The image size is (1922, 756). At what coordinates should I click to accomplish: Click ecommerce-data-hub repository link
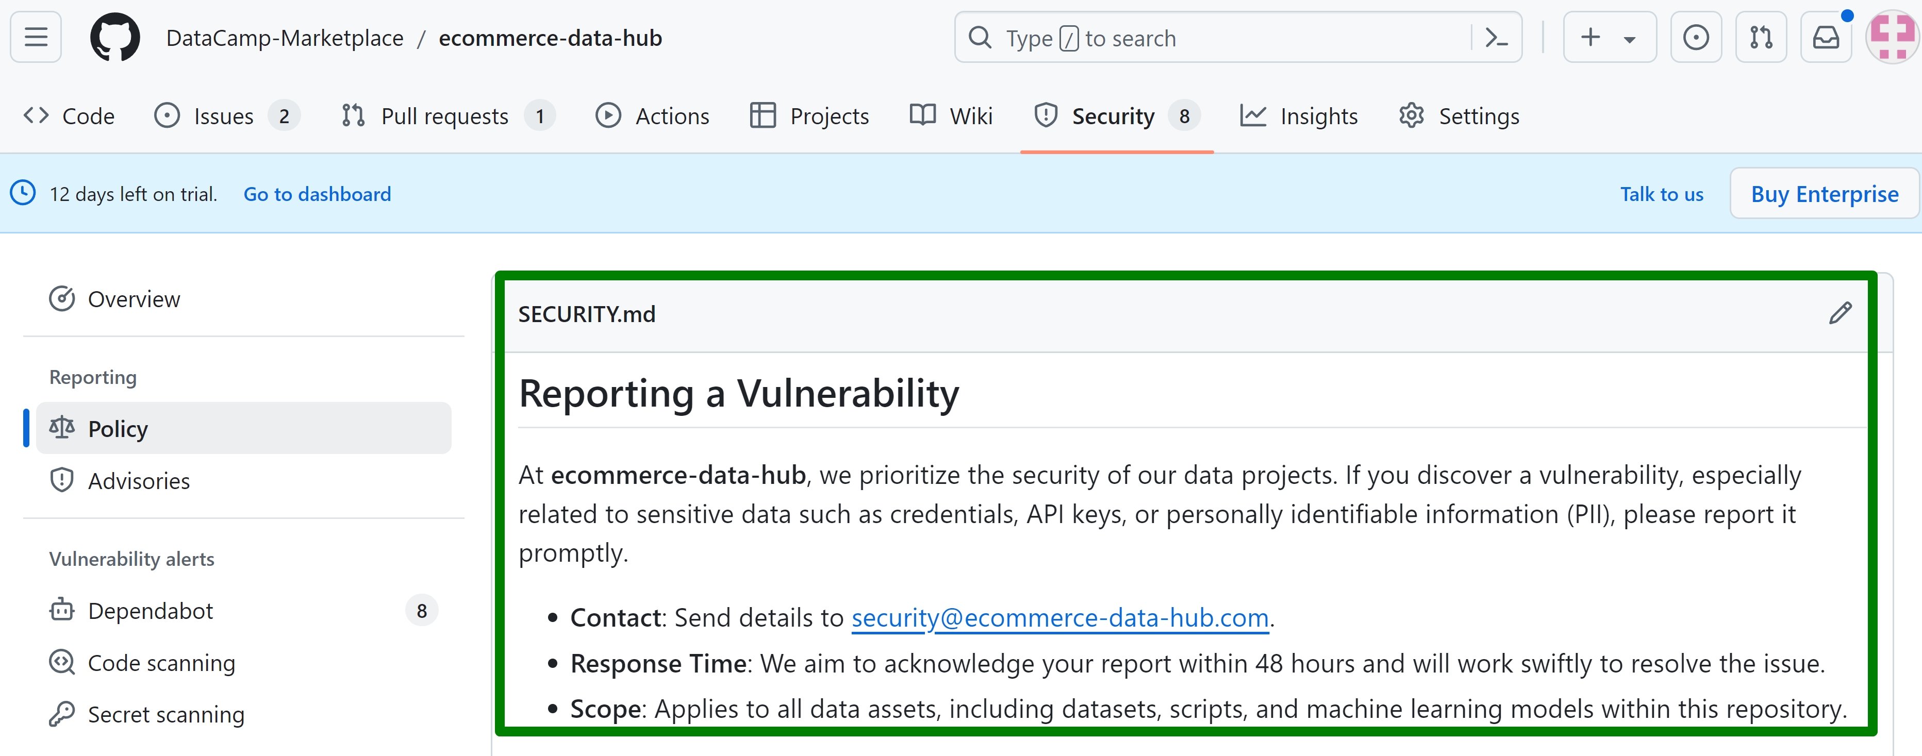pyautogui.click(x=550, y=38)
